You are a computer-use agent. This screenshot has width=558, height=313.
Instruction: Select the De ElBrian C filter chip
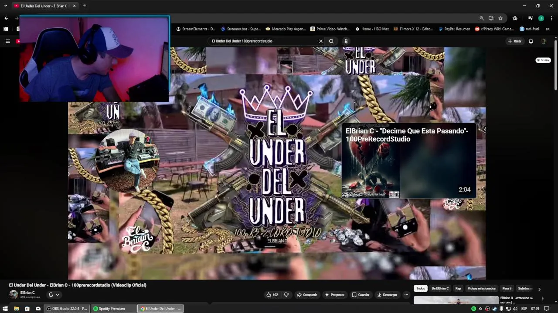click(x=440, y=288)
